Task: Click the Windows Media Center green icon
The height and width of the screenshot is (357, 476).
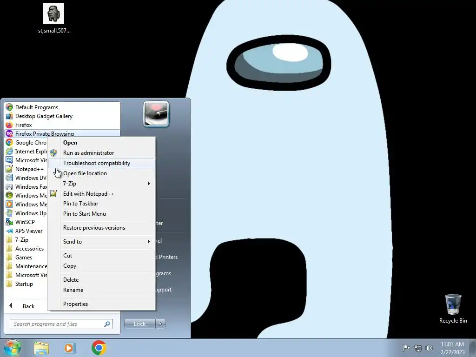Action: coord(9,195)
